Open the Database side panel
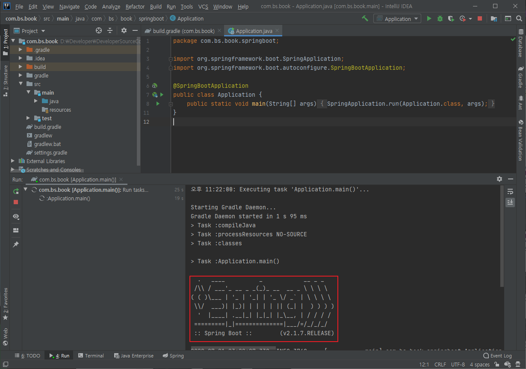 [x=520, y=42]
